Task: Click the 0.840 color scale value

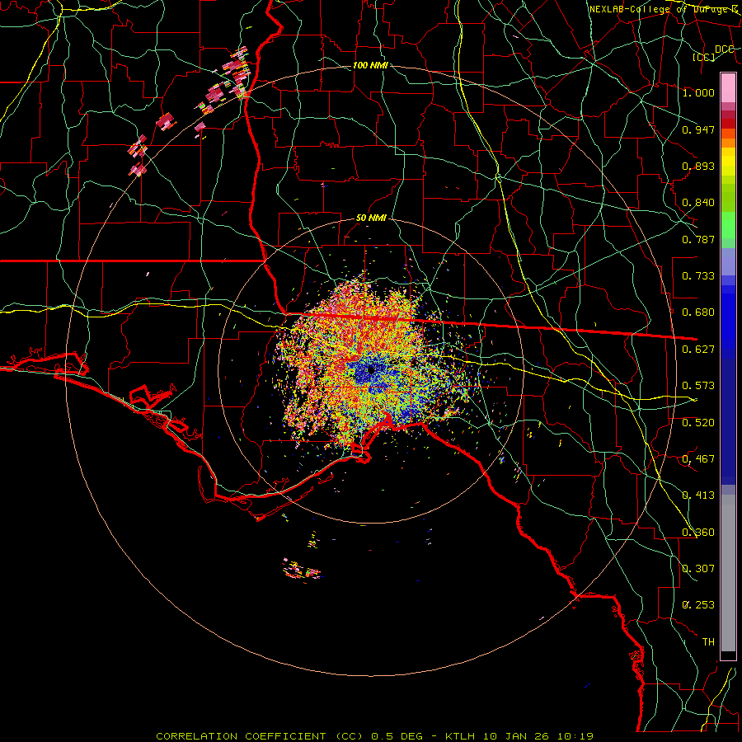Action: 698,203
